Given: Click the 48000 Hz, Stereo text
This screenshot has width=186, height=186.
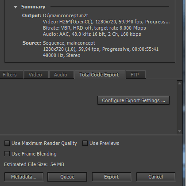Looking at the screenshot, I should pos(62,55).
